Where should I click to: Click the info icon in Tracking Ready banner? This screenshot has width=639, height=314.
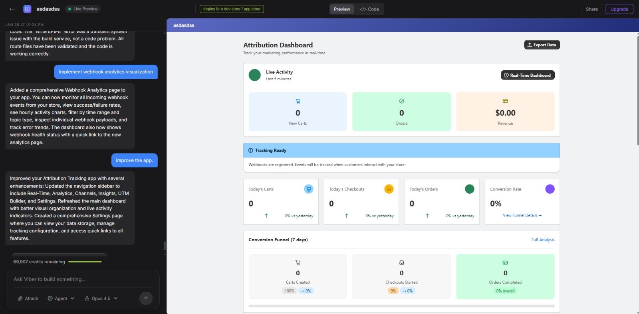[x=251, y=151]
